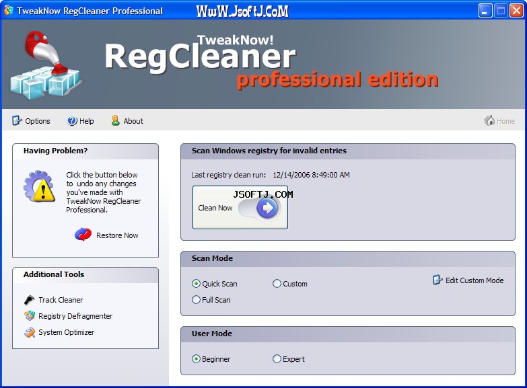Viewport: 527px width, 388px height.
Task: Click the Help question mark icon
Action: click(x=71, y=120)
